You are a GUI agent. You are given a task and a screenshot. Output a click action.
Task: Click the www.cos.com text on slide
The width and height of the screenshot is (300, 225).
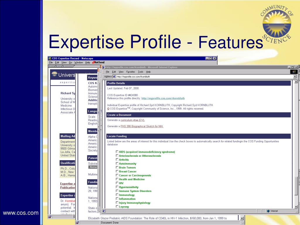(x=21, y=213)
